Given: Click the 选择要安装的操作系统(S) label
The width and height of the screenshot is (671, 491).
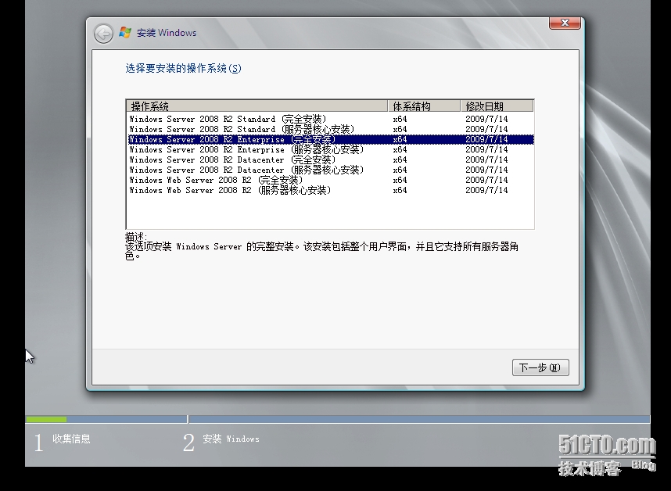Looking at the screenshot, I should coord(183,69).
